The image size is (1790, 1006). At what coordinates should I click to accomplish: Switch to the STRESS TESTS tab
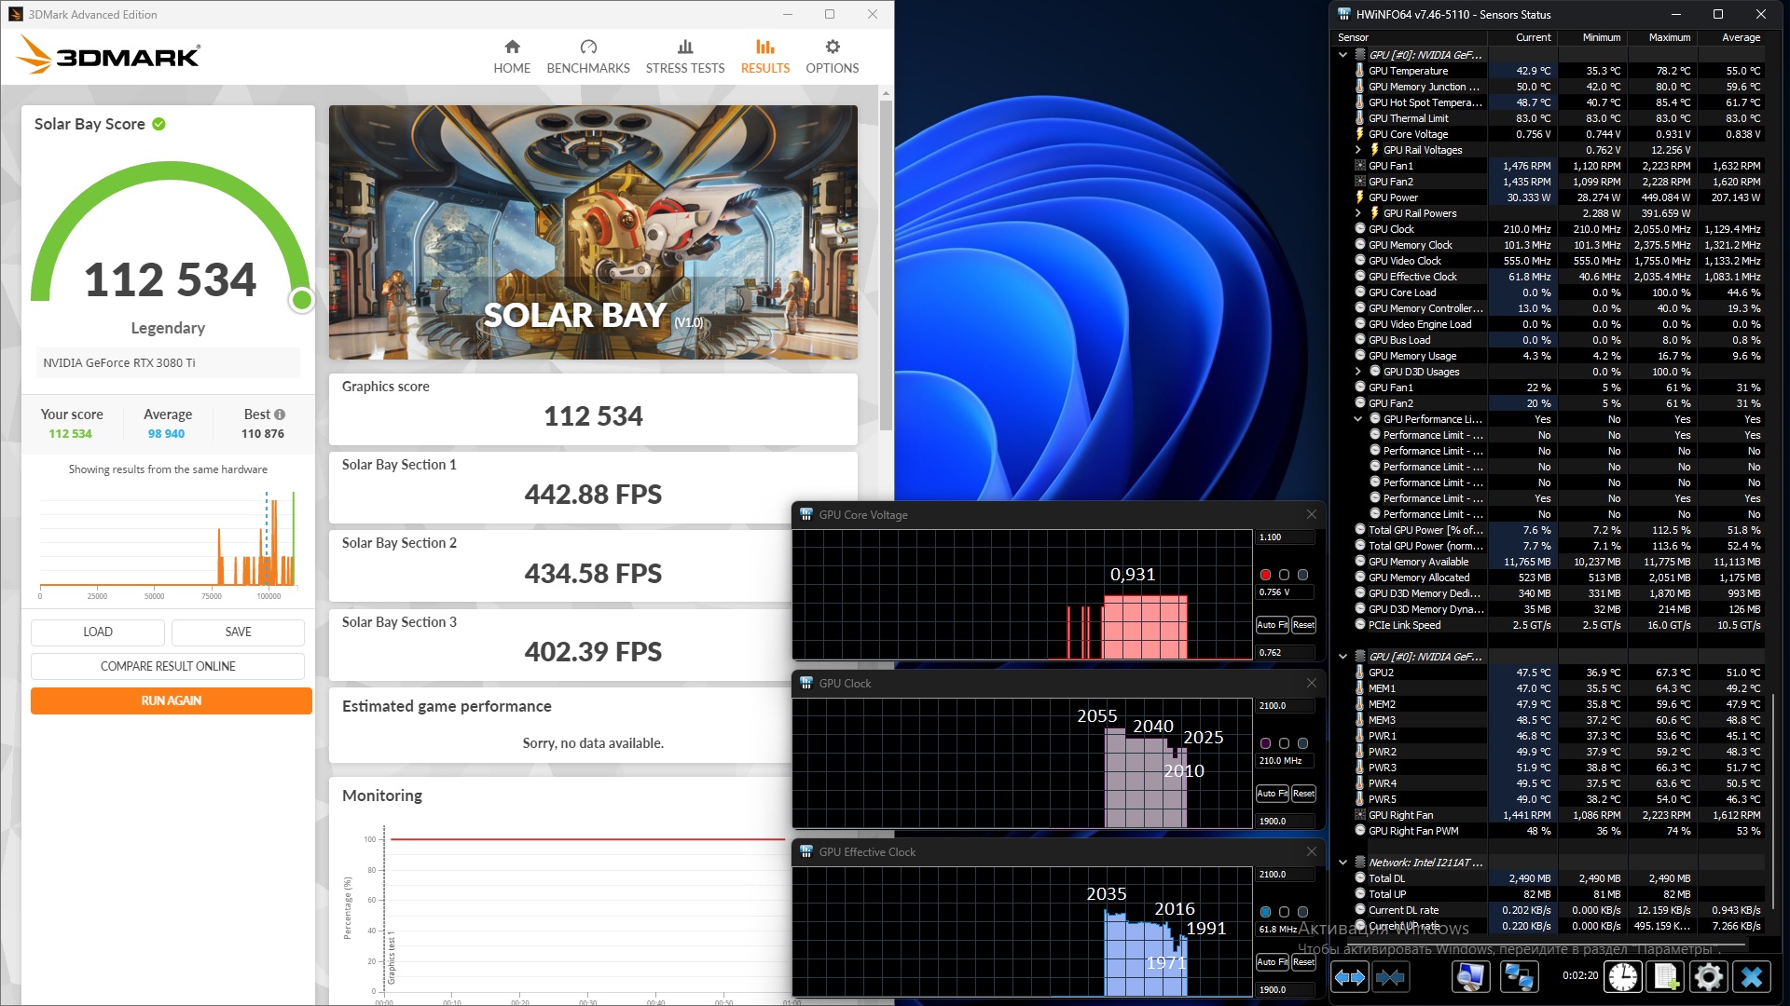(x=684, y=57)
